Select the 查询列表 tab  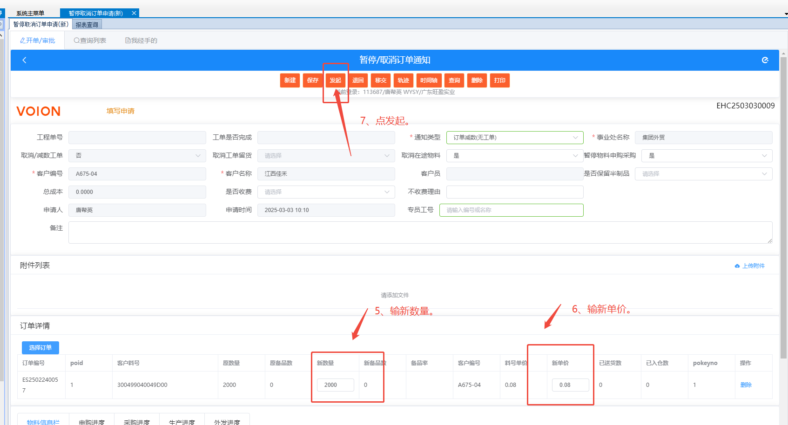[x=90, y=40]
